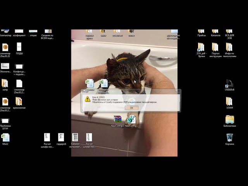Open coin-icon file 'семинар 25ю.03.21'
The height and width of the screenshot is (186, 248).
pyautogui.click(x=5, y=50)
